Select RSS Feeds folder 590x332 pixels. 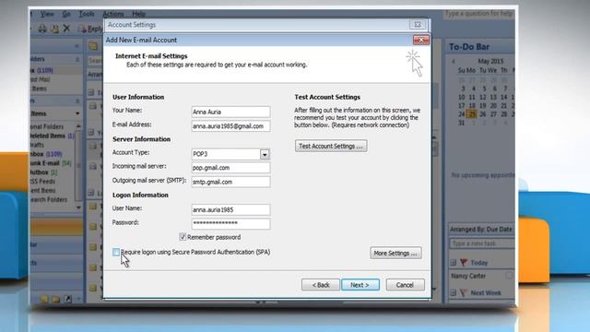pos(42,181)
